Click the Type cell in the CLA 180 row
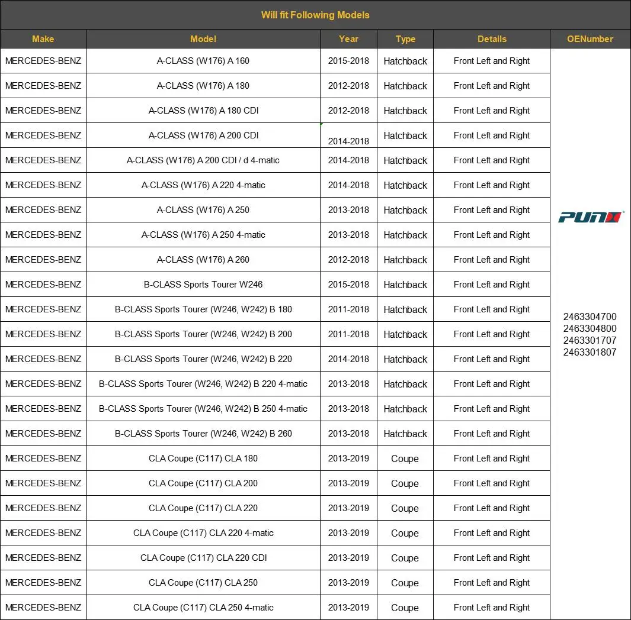This screenshot has width=631, height=620. coord(405,458)
